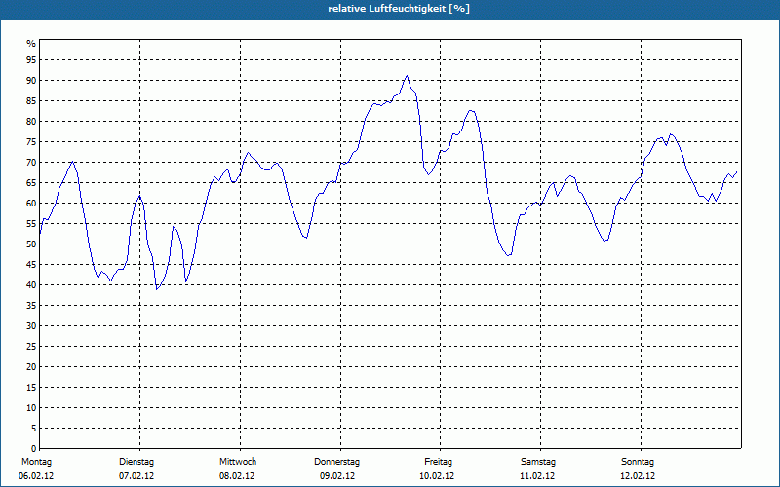Click the chart title 'relative Luftfeuchtigkeit [%]'
780x487 pixels.
399,9
